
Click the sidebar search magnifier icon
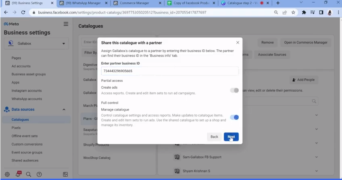tap(29, 174)
